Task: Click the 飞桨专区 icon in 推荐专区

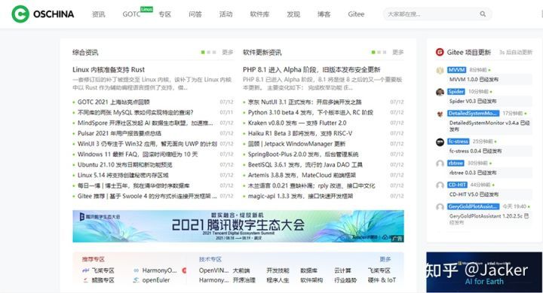Action: point(85,270)
